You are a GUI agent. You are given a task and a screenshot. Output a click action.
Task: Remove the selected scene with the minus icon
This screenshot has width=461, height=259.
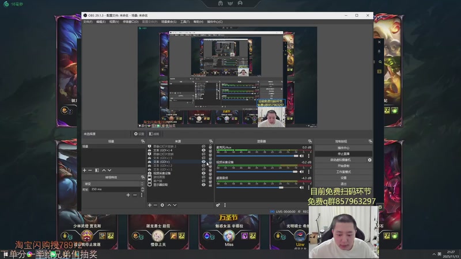point(90,170)
